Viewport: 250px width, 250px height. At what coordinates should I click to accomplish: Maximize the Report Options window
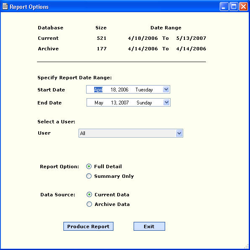click(234, 7)
